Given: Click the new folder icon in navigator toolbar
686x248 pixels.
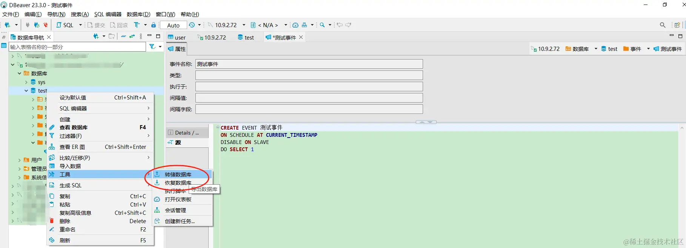Looking at the screenshot, I should click(x=112, y=36).
